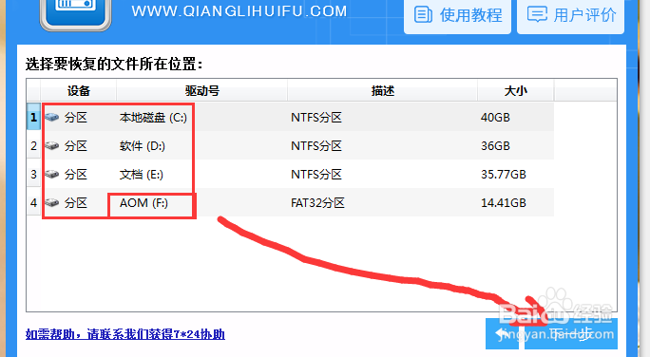Click the 35.77GB size cell

[x=504, y=175]
